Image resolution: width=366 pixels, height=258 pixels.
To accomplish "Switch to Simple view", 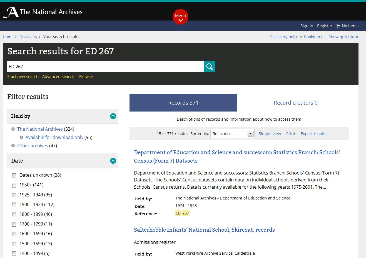I will (270, 134).
